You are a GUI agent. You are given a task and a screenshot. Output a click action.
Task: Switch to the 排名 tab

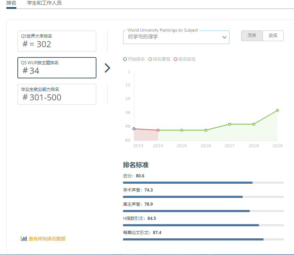pyautogui.click(x=11, y=3)
